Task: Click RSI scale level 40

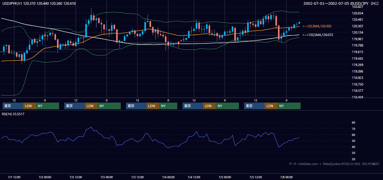Action: [353, 147]
